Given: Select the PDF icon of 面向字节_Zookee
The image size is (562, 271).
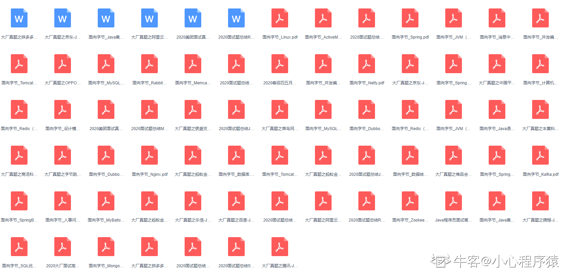Looking at the screenshot, I should coord(410,201).
